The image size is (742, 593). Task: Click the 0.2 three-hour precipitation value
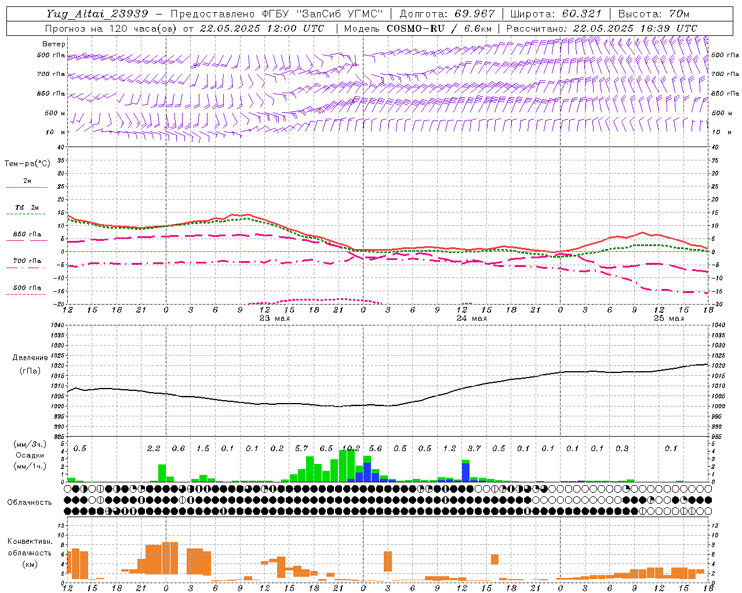tap(277, 449)
